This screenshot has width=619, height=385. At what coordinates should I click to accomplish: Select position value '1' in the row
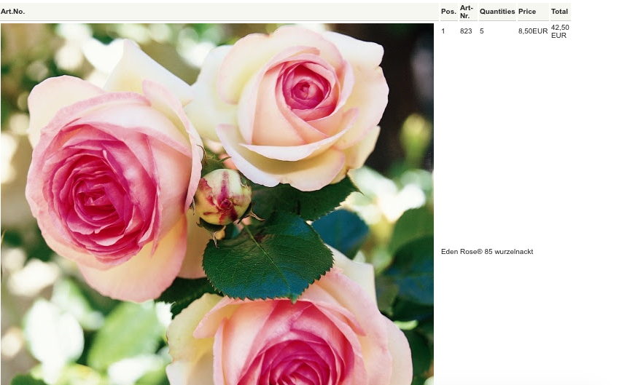(x=443, y=31)
